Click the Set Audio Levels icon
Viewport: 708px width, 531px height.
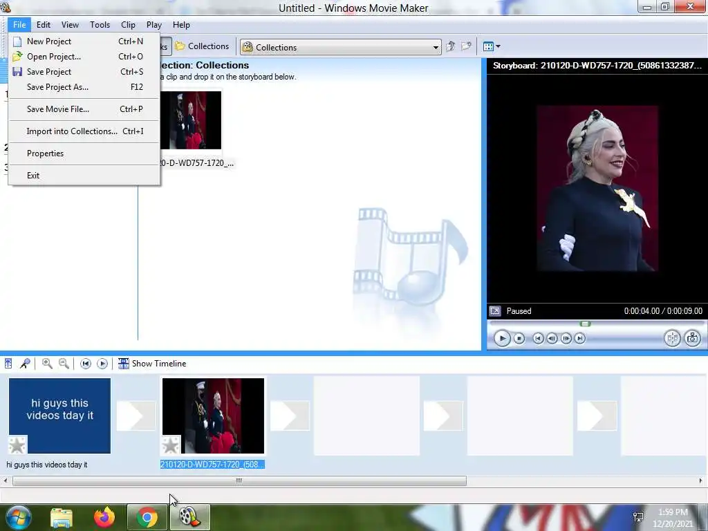(x=8, y=364)
